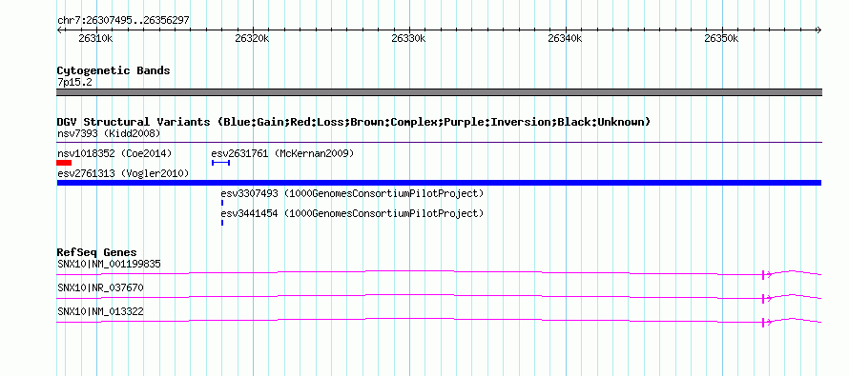Open variant esv3441454 label

coord(352,213)
